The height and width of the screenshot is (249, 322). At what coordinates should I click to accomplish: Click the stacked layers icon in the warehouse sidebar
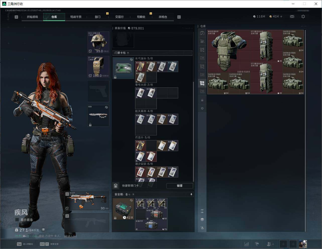click(202, 219)
